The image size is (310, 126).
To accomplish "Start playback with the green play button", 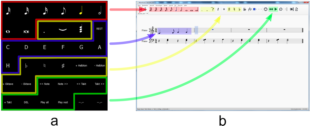I will pyautogui.click(x=276, y=9).
